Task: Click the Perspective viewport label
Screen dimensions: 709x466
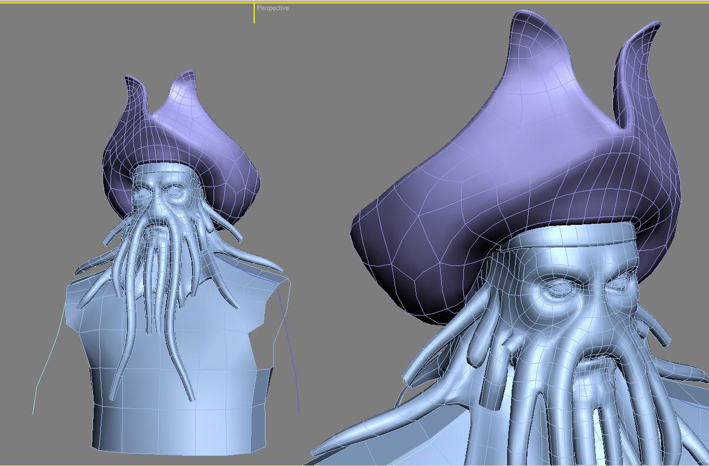Action: click(x=273, y=8)
